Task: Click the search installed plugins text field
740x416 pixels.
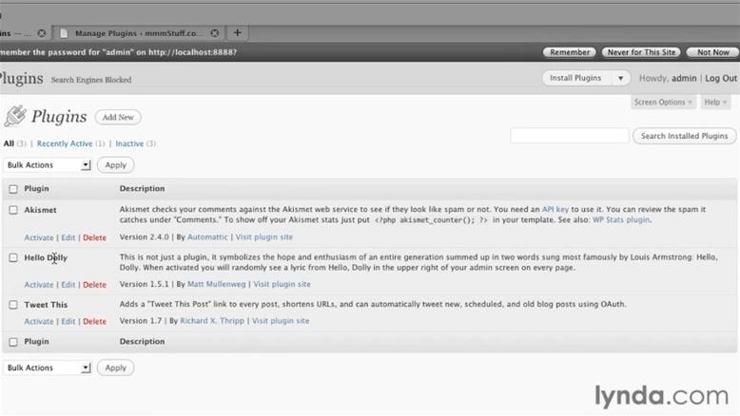Action: (569, 136)
